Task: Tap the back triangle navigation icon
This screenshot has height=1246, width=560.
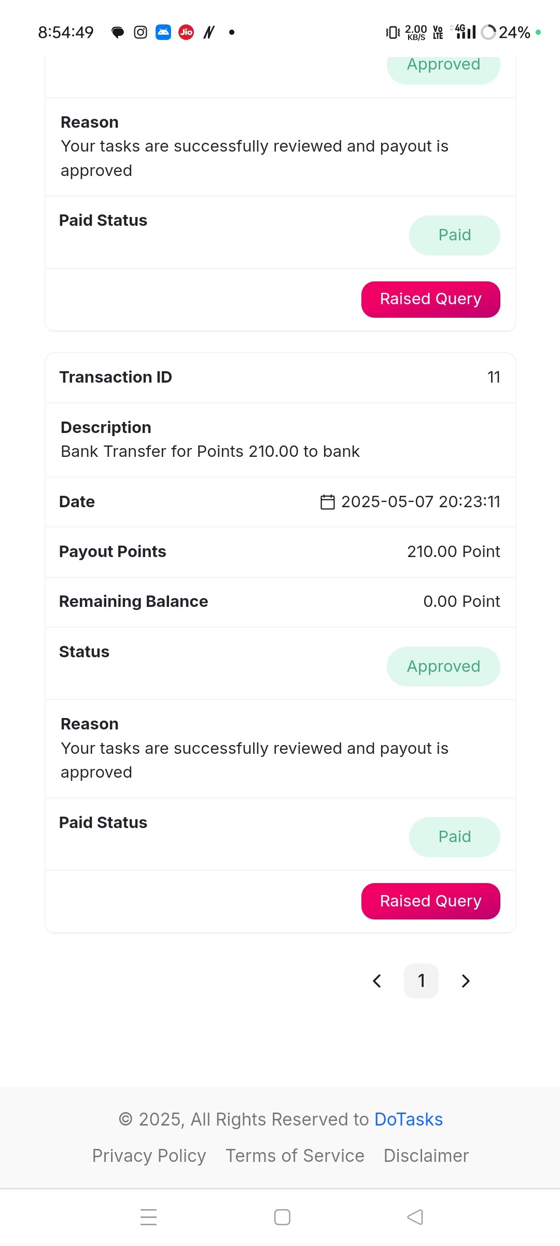Action: [415, 1217]
